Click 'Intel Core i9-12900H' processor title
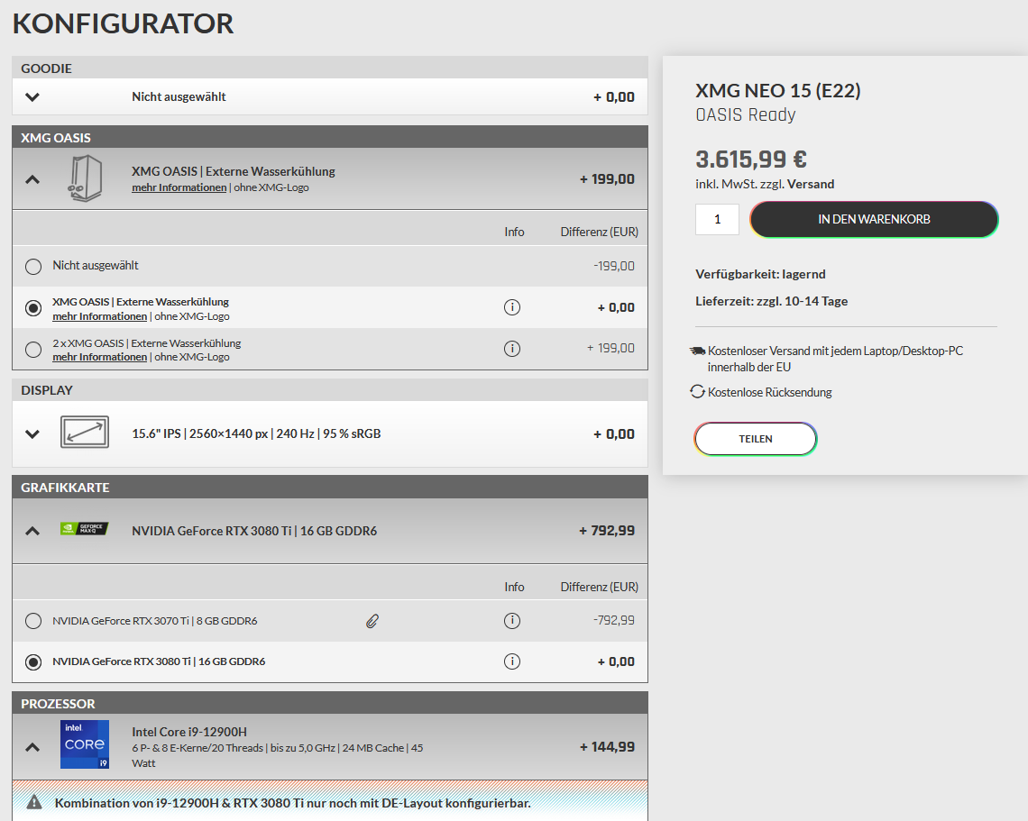Screen dimensions: 1028x821 (x=189, y=732)
